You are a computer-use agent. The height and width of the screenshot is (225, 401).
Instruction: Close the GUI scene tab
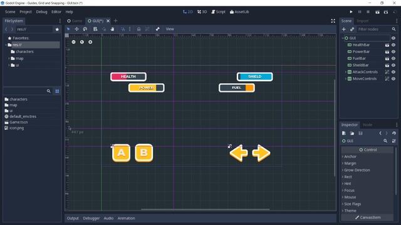(x=108, y=21)
